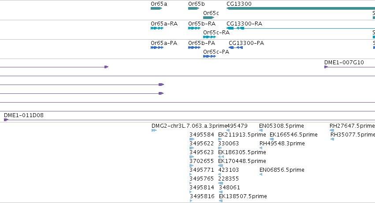This screenshot has width=375, height=203.
Task: Select the EK170448.5prime EST
Action: 220,166
